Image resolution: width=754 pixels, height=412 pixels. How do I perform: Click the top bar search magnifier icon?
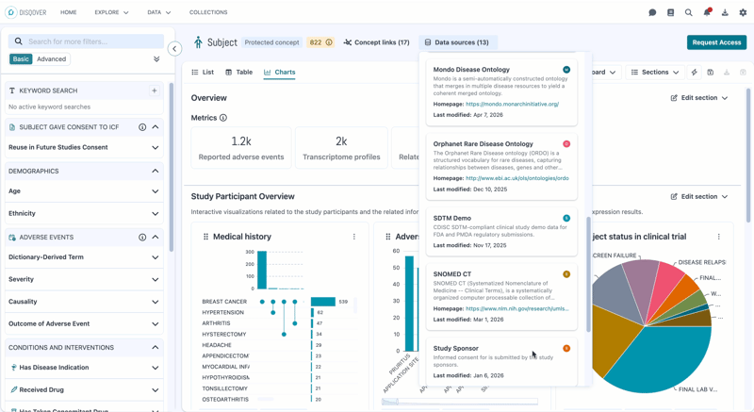click(689, 12)
